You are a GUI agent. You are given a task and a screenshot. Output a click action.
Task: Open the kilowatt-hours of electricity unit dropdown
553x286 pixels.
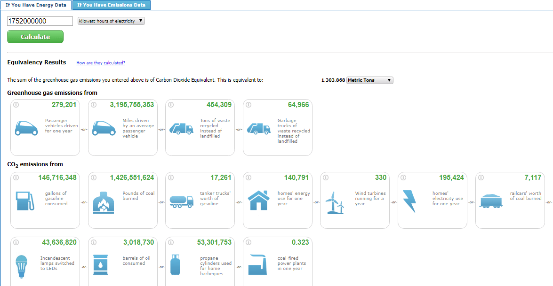point(111,21)
